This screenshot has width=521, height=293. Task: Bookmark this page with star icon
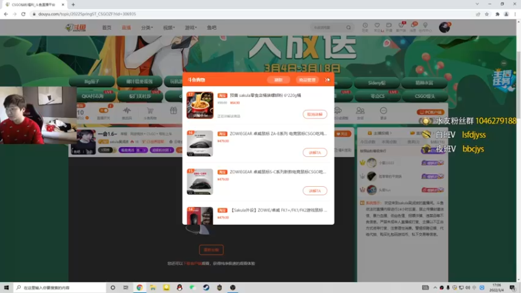(x=486, y=14)
